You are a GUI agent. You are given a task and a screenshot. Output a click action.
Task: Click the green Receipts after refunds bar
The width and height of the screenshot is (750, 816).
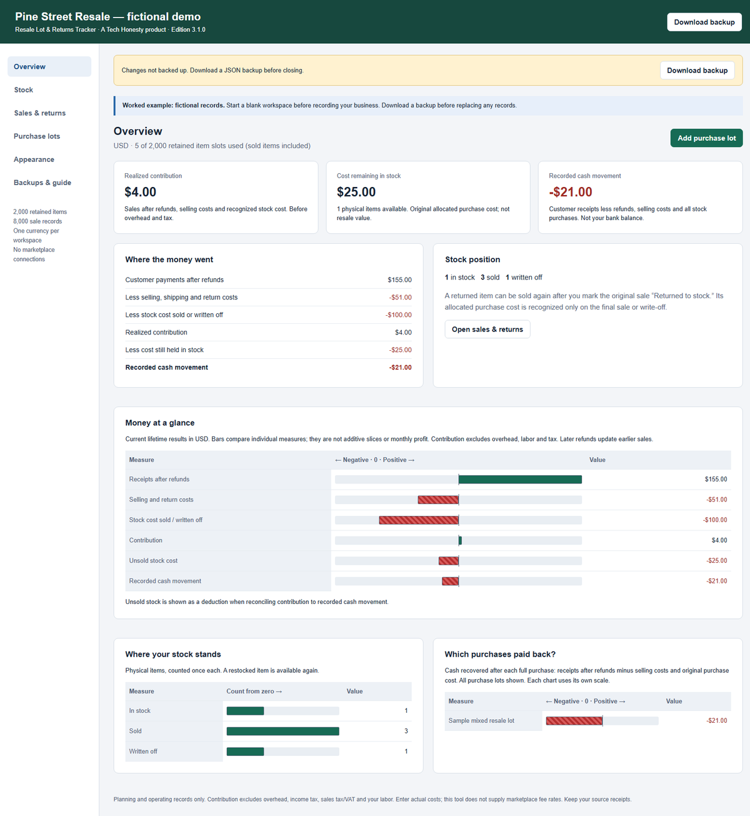coord(520,480)
